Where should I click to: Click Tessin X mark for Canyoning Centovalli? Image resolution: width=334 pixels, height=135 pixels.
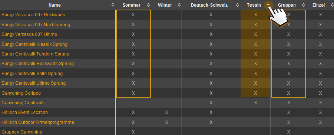click(256, 103)
